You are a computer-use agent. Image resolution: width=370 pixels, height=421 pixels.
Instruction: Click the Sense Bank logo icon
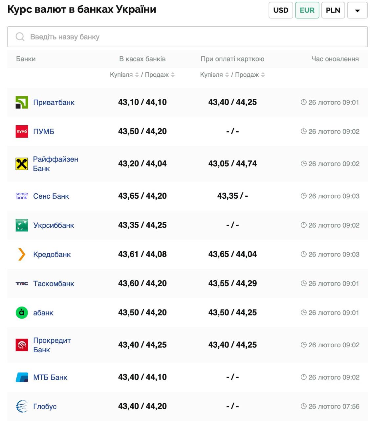(x=22, y=196)
